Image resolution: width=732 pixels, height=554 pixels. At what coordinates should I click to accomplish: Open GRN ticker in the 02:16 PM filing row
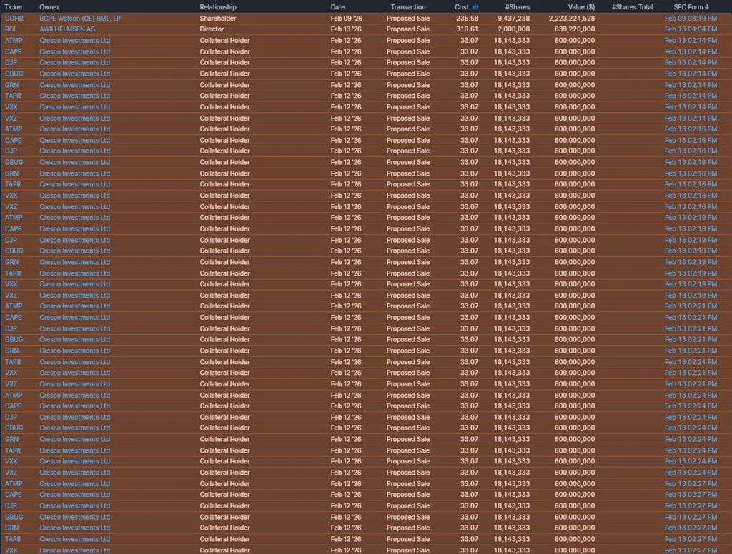(x=11, y=173)
